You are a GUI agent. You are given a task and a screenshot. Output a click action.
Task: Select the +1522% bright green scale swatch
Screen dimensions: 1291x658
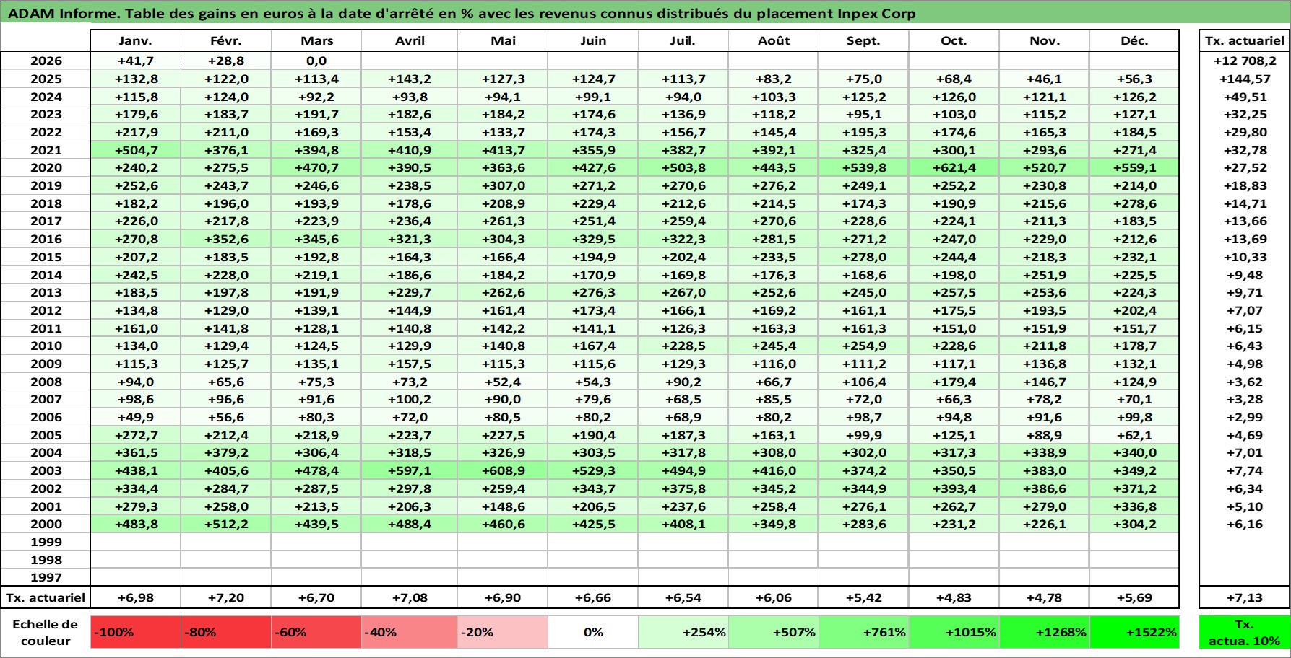pos(1134,632)
